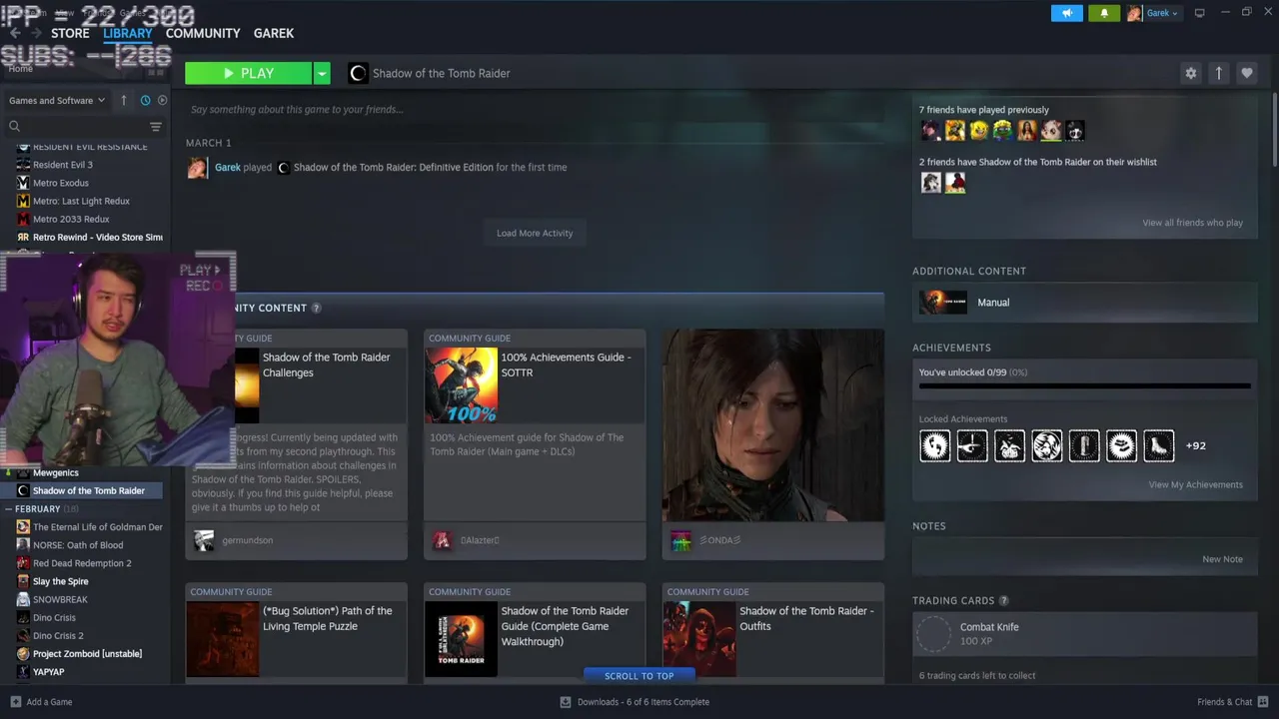Screen dimensions: 1279x719
Task: Open the Manual additional content
Action: click(x=1085, y=302)
